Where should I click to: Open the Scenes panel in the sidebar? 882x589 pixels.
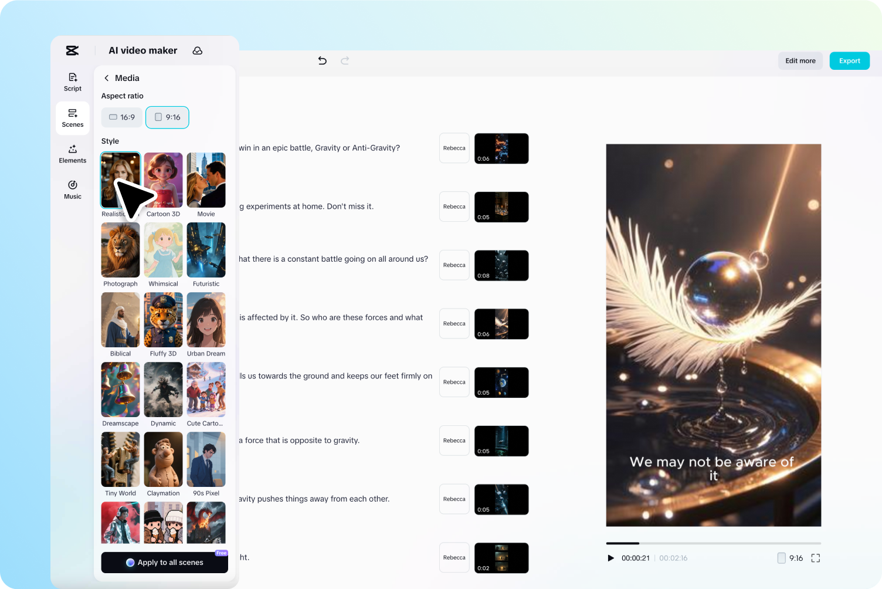(72, 117)
